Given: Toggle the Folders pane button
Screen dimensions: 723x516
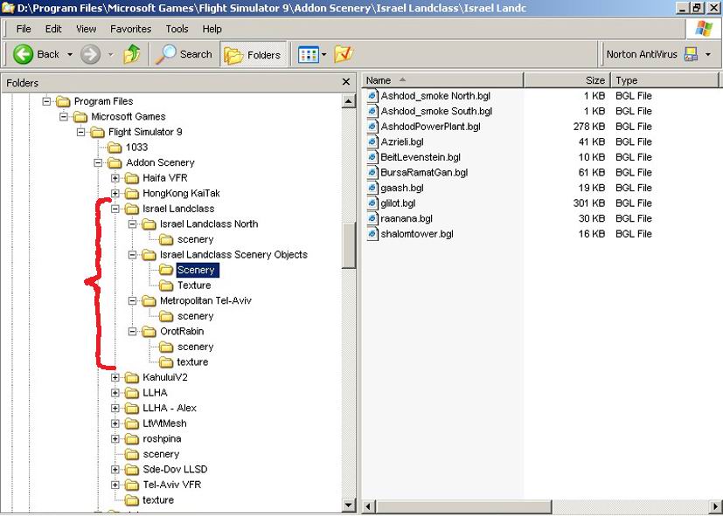Looking at the screenshot, I should 253,54.
